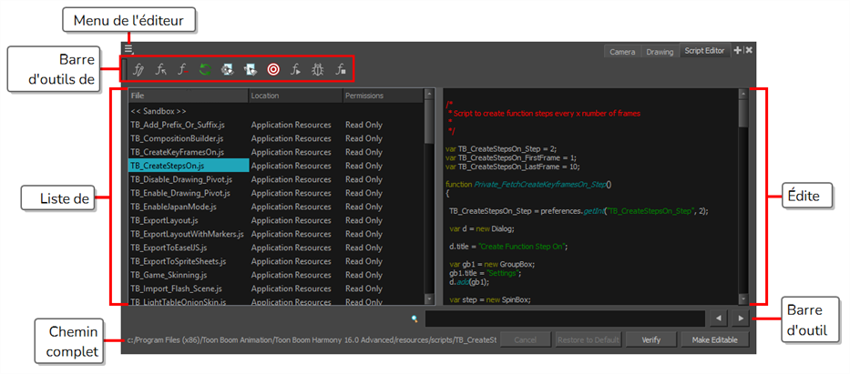The width and height of the screenshot is (850, 374).
Task: Click Restore to Default button
Action: [x=589, y=340]
